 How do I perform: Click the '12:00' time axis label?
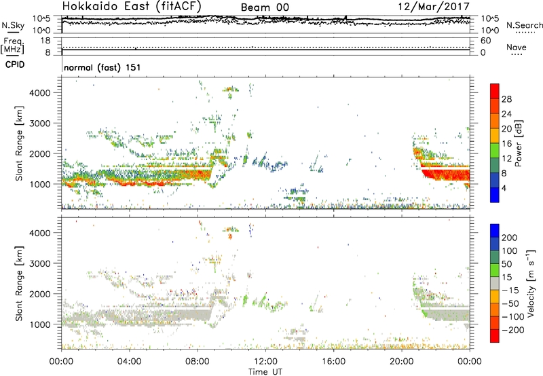click(x=265, y=362)
